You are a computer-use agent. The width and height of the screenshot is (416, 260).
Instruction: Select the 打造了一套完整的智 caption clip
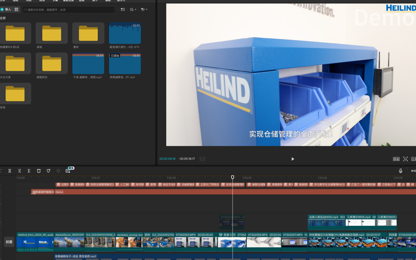pyautogui.click(x=361, y=185)
